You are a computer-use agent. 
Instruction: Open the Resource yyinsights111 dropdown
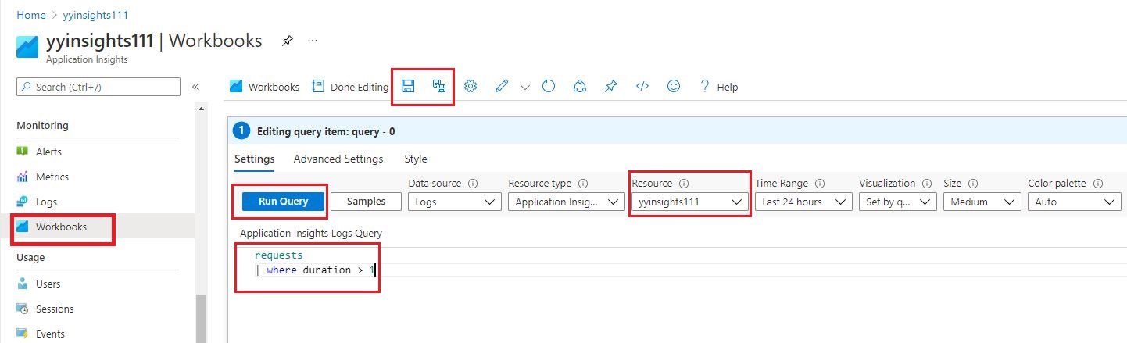[689, 202]
